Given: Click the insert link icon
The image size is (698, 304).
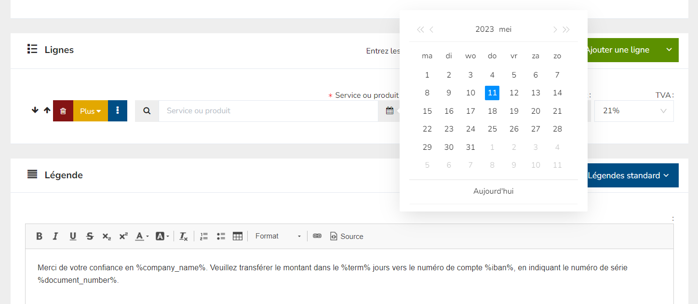Looking at the screenshot, I should coord(317,236).
